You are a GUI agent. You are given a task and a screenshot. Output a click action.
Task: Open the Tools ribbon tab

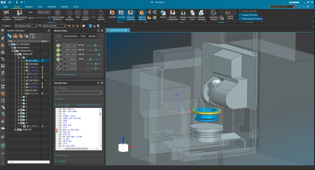76,7
